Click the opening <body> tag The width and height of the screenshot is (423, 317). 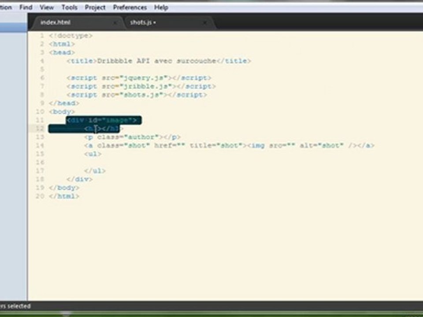click(62, 111)
